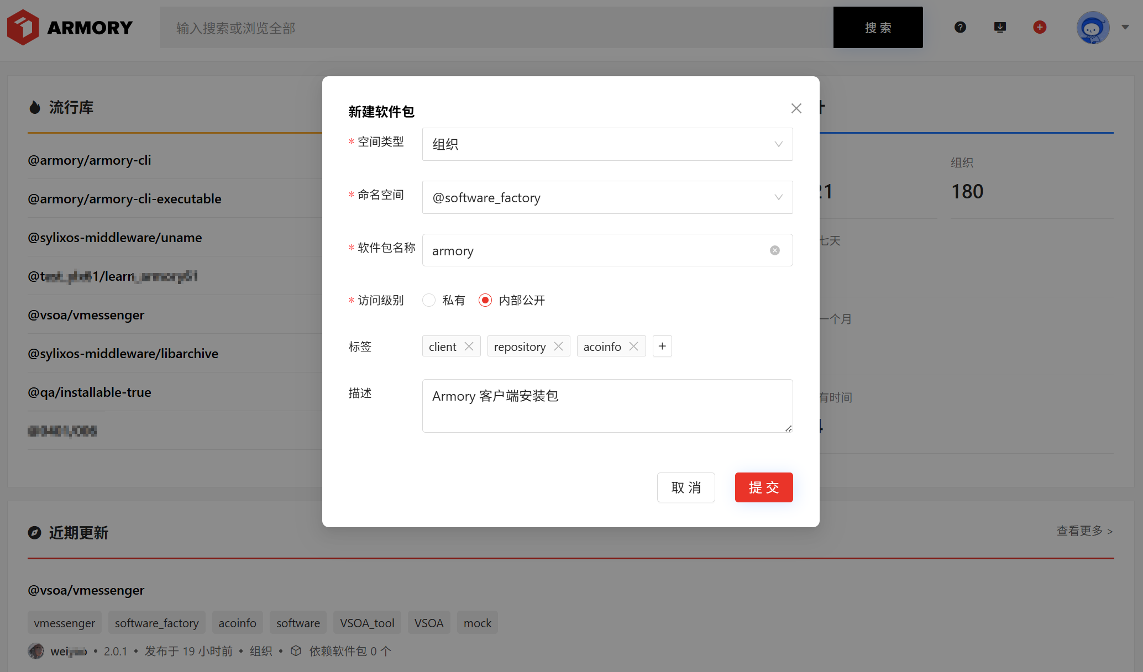The image size is (1143, 672).
Task: Open the namespace @software_factory dropdown
Action: click(x=607, y=197)
